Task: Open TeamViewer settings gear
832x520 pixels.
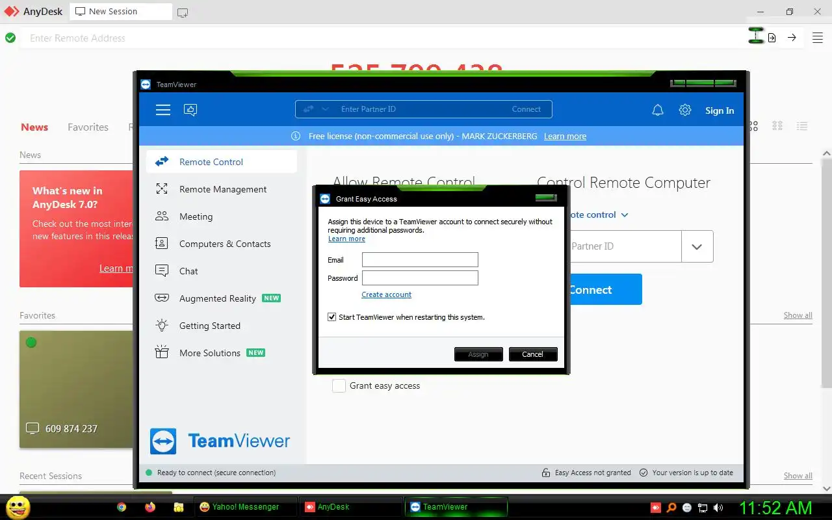Action: click(x=685, y=110)
